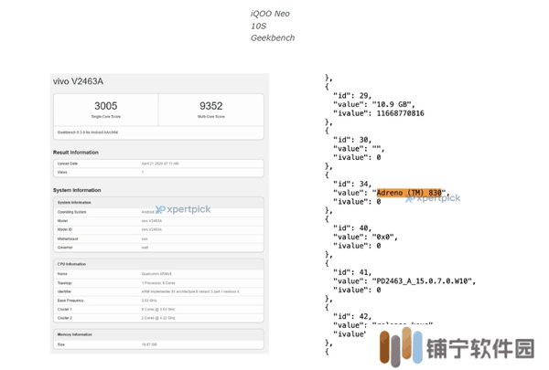Click the JSON line "id": 40
The height and width of the screenshot is (370, 549).
(352, 228)
